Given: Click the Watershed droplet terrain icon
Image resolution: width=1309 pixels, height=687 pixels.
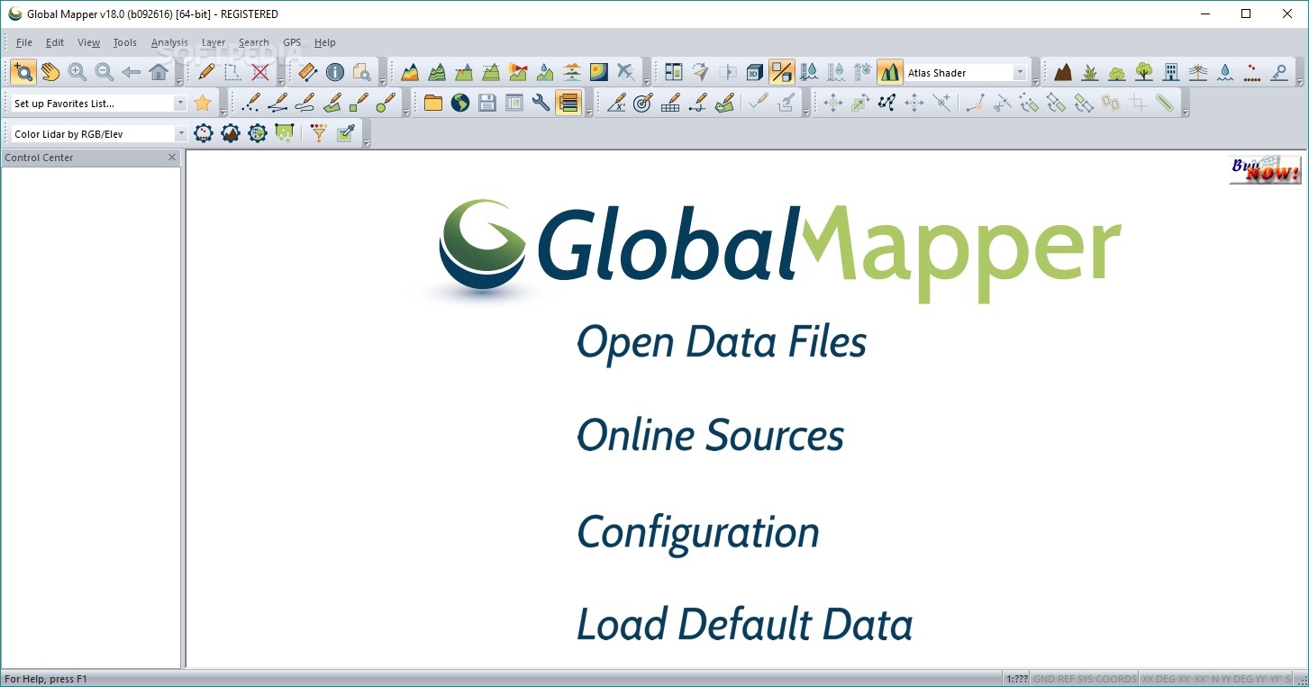Looking at the screenshot, I should (545, 72).
